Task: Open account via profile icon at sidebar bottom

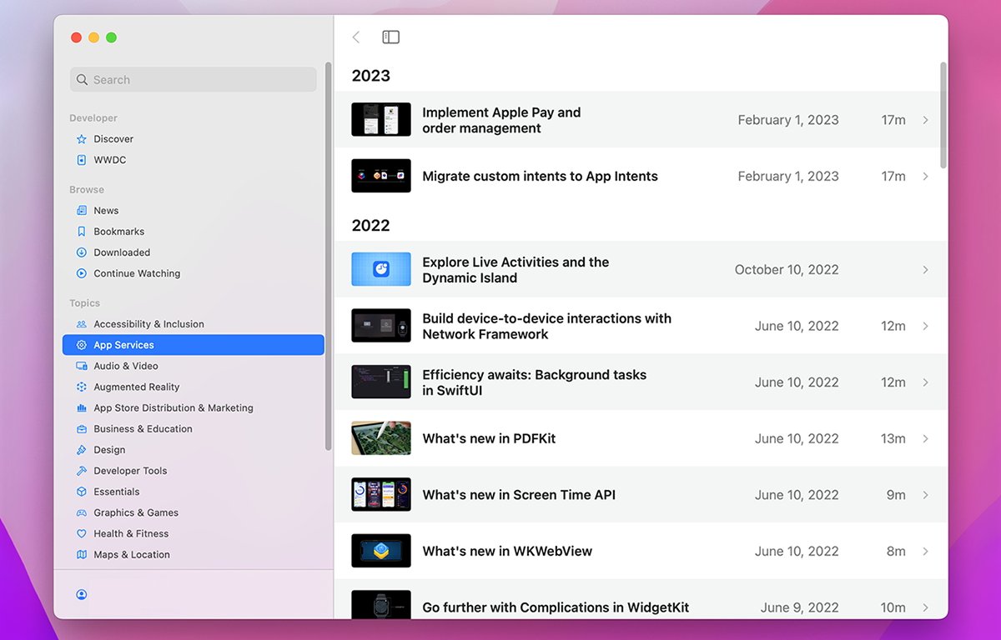Action: [x=82, y=594]
